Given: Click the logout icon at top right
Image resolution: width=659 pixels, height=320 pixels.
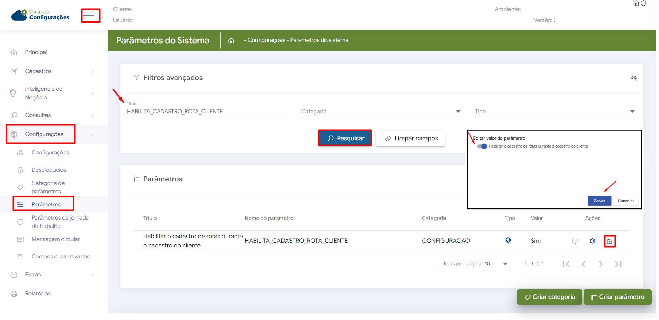Looking at the screenshot, I should coord(644,3).
